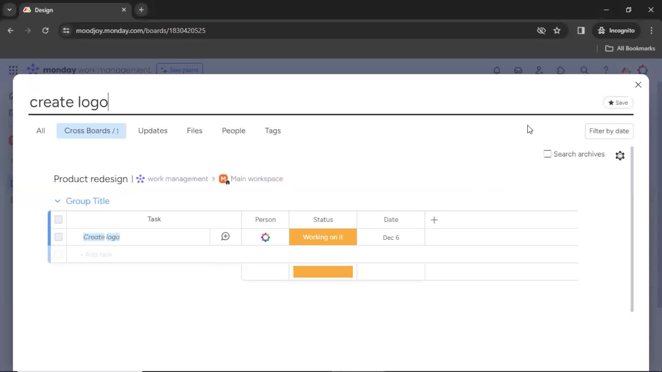Screen dimensions: 662x372
Task: Switch to the Tags tab
Action: tap(273, 131)
